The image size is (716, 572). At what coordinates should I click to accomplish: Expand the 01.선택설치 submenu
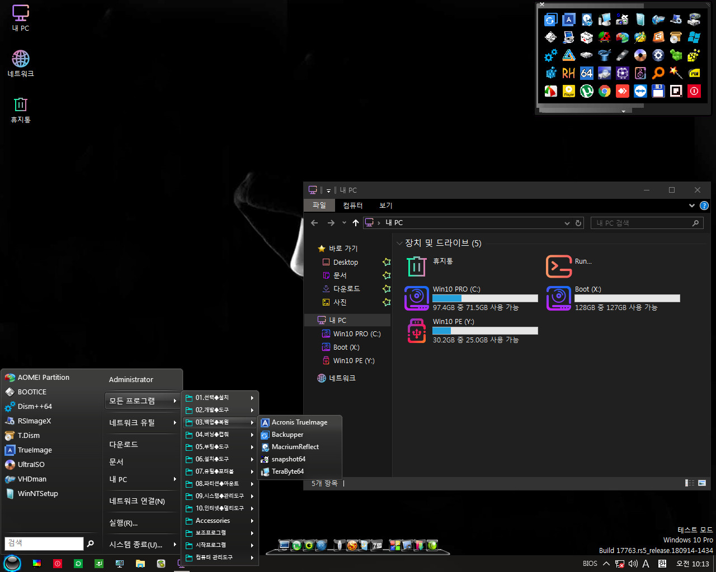(x=220, y=398)
